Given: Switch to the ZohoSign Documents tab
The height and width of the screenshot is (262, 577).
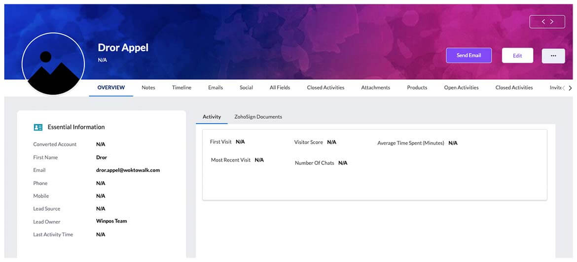Looking at the screenshot, I should 258,117.
